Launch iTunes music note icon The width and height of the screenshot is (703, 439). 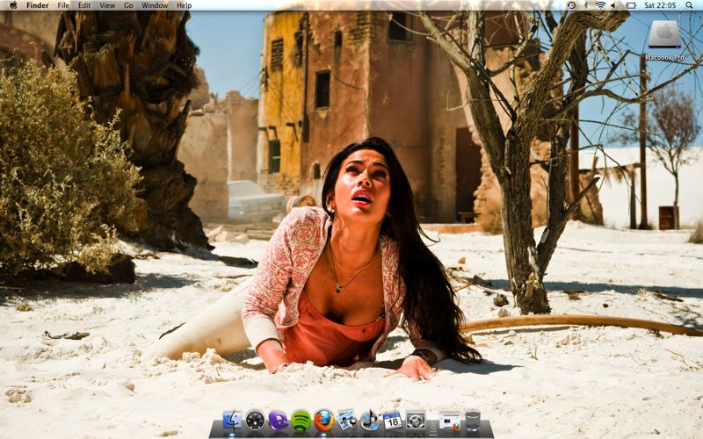coord(370,421)
